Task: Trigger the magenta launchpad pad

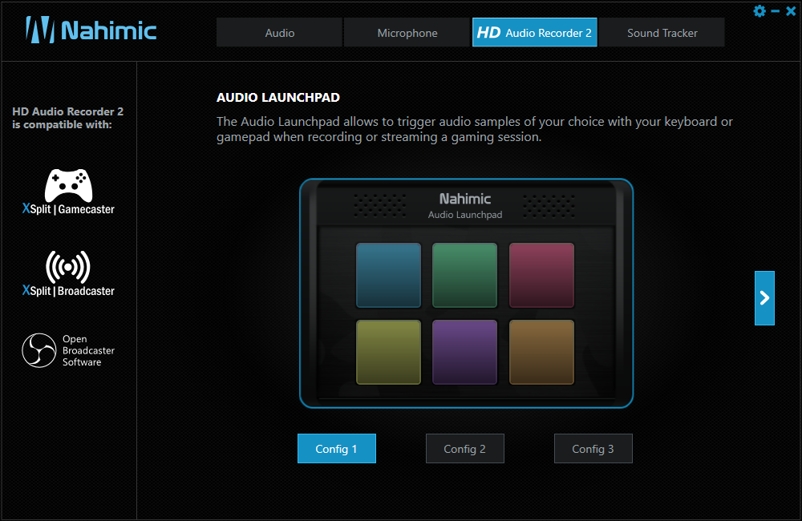Action: tap(541, 276)
